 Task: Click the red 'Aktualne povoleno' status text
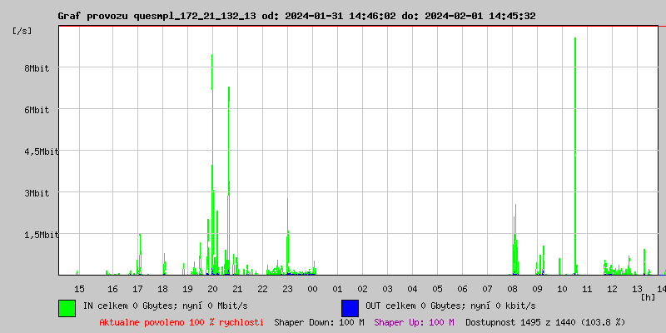pos(181,321)
